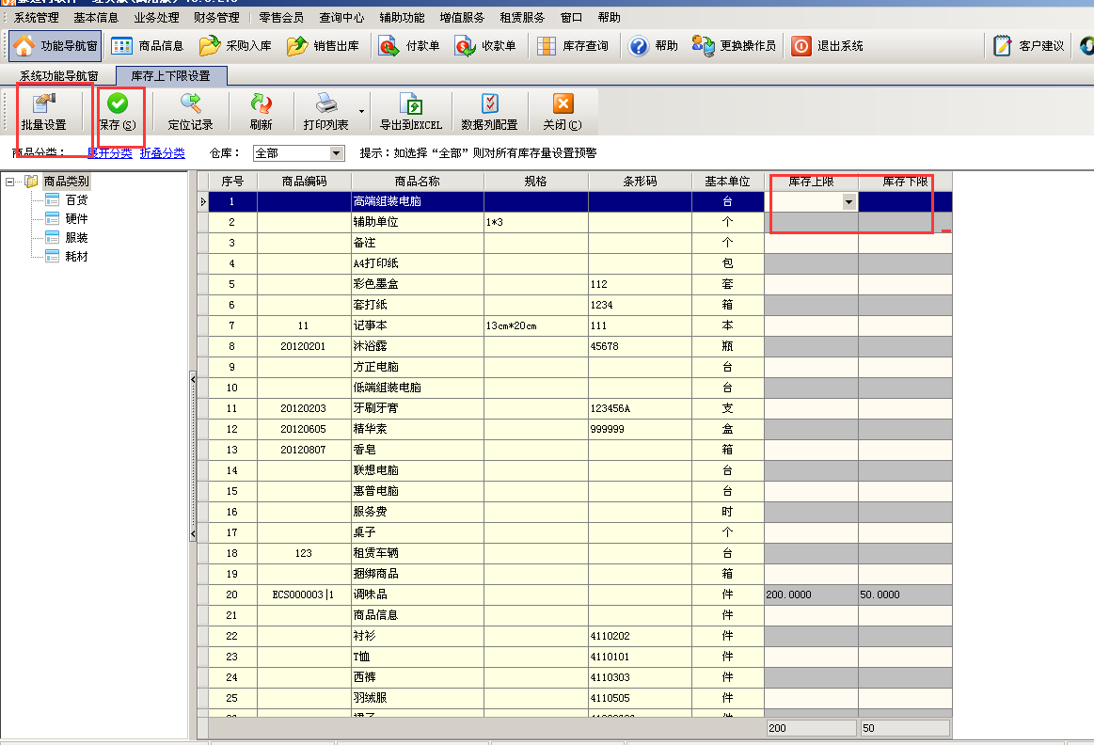Open the 零售会员 menu
This screenshot has height=745, width=1094.
coord(281,18)
